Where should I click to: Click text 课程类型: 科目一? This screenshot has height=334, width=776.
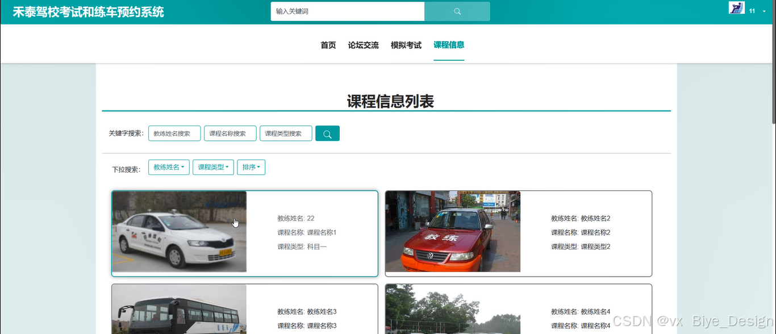(302, 247)
